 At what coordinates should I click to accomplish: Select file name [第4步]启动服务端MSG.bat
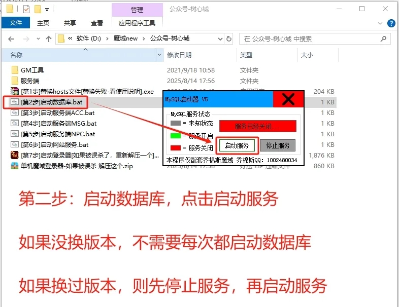pos(59,124)
